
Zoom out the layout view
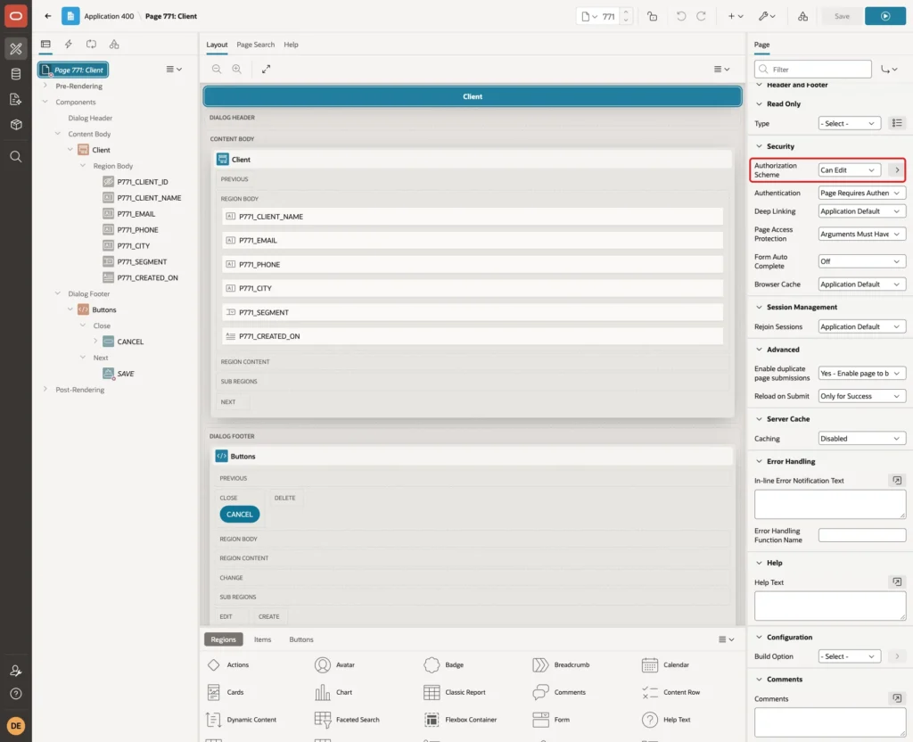[x=217, y=70]
